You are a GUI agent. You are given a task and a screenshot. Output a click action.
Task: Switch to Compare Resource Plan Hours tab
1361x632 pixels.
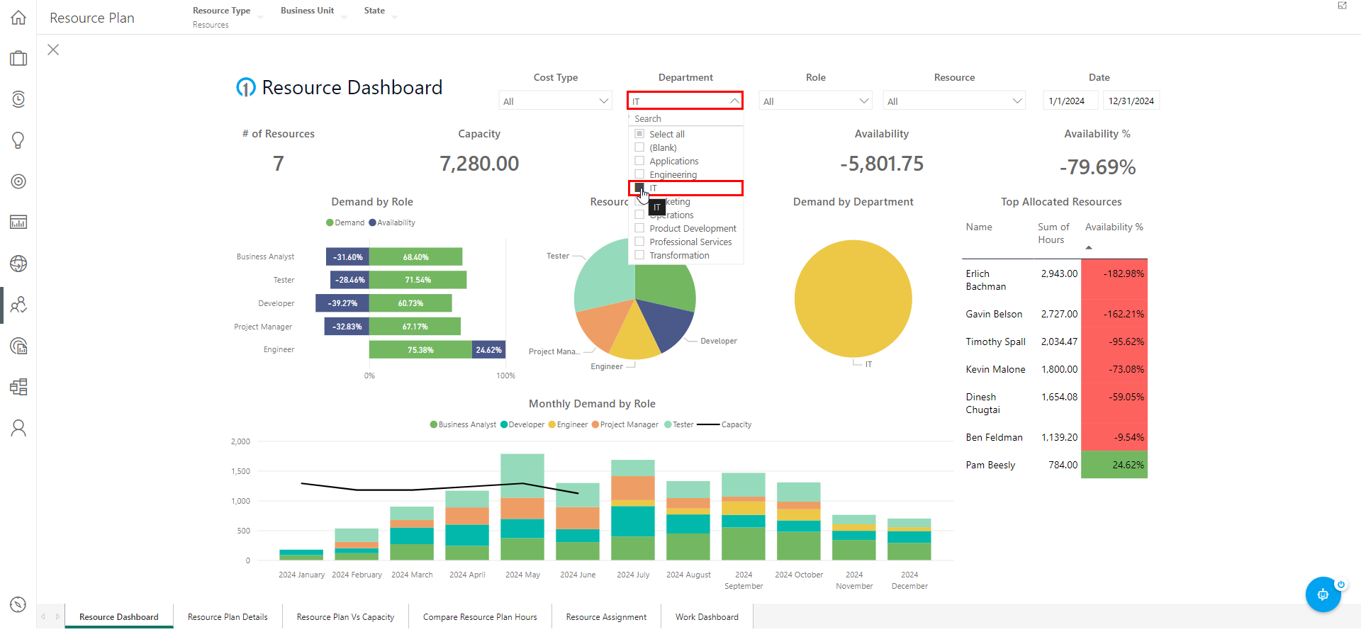(x=480, y=617)
